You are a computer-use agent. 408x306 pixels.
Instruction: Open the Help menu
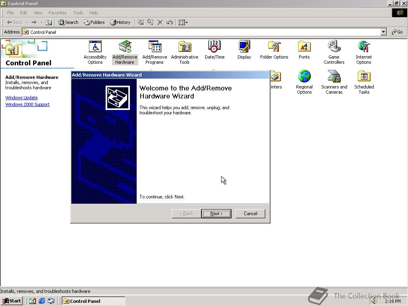93,13
